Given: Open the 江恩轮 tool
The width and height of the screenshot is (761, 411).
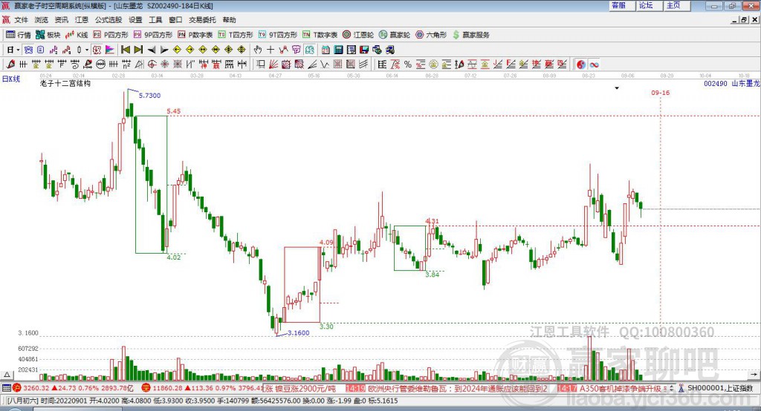Looking at the screenshot, I should [358, 35].
